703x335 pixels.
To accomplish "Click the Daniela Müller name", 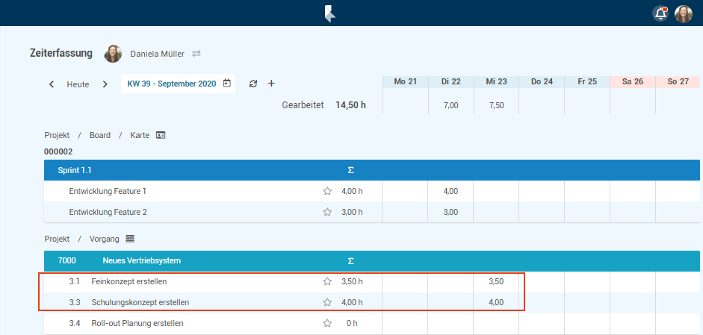I will 158,54.
